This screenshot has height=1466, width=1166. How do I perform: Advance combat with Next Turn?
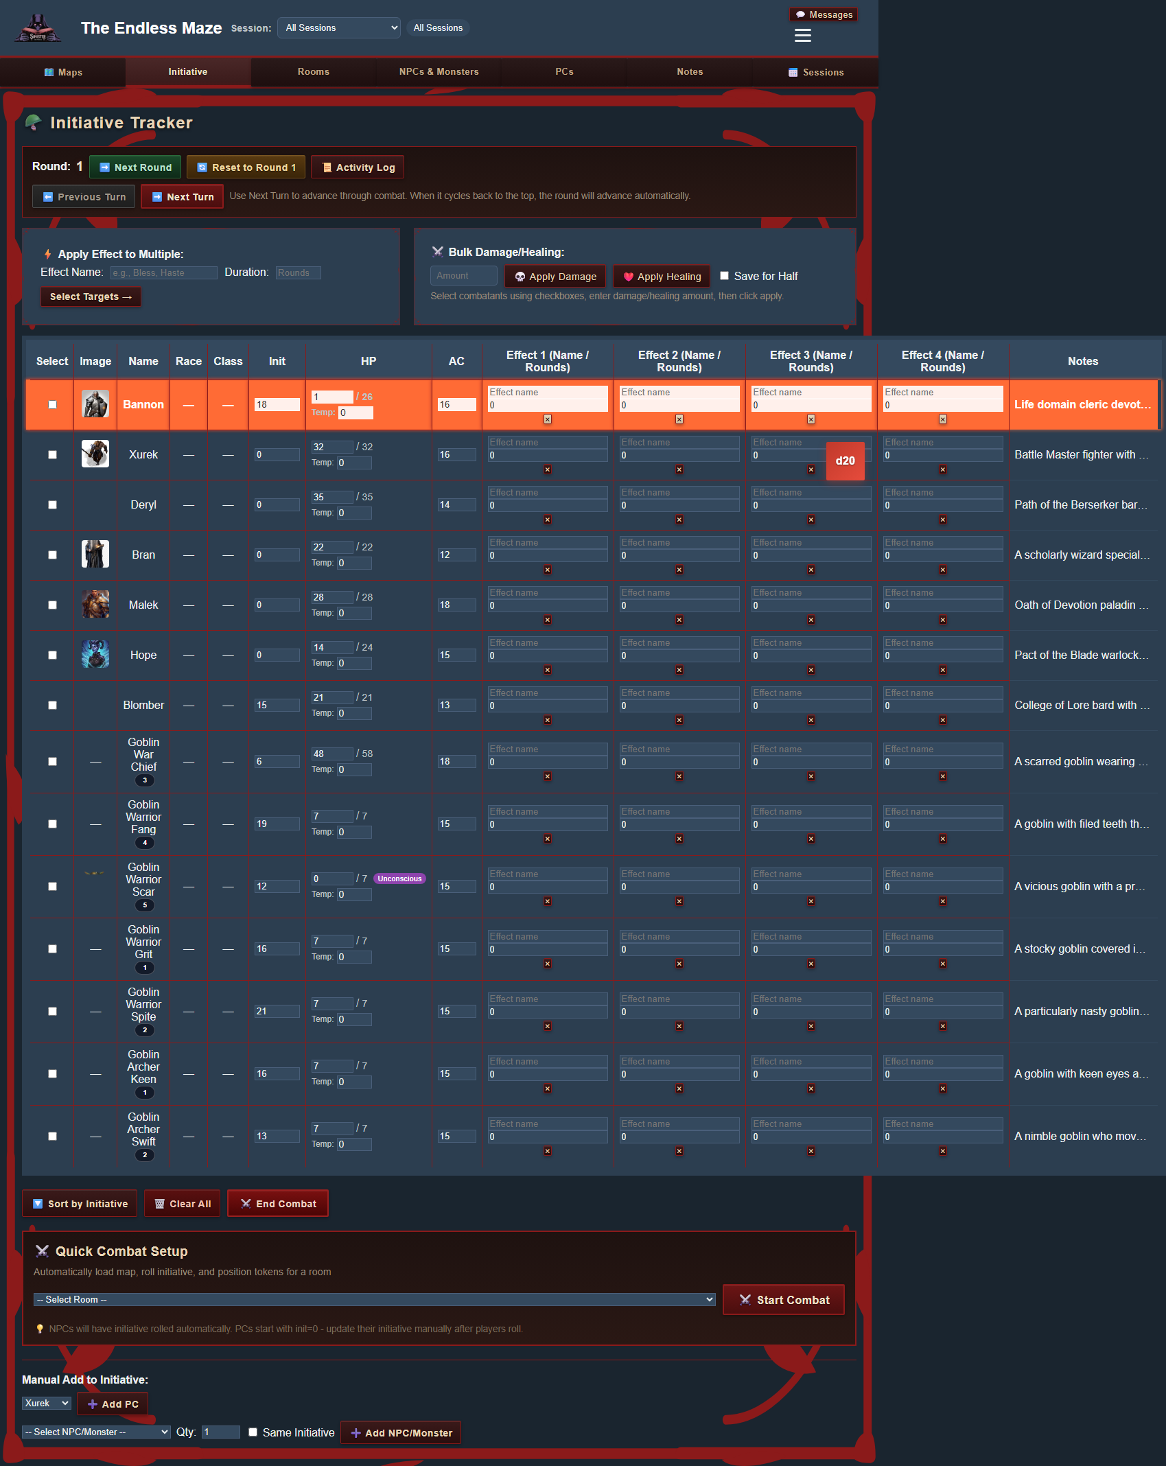pyautogui.click(x=181, y=196)
